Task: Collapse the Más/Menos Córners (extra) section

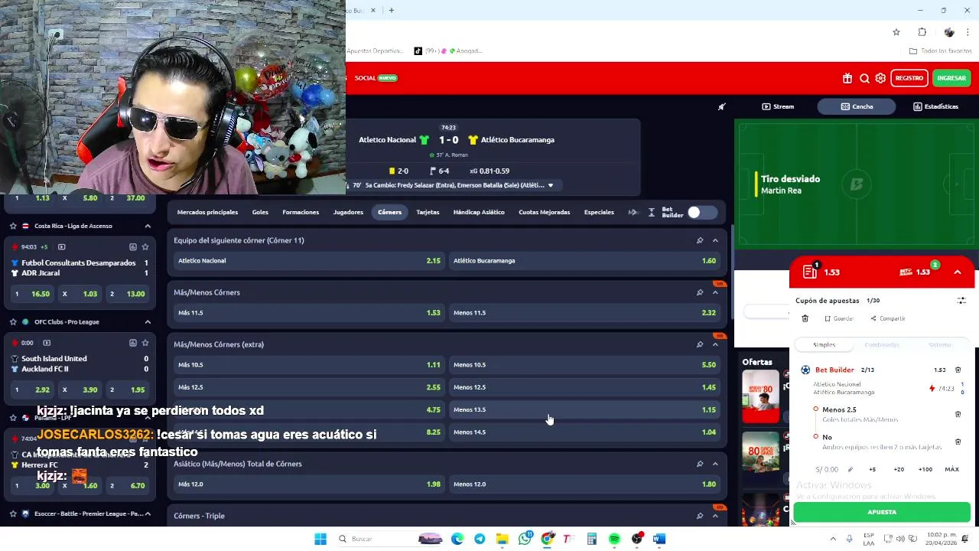Action: pyautogui.click(x=715, y=344)
